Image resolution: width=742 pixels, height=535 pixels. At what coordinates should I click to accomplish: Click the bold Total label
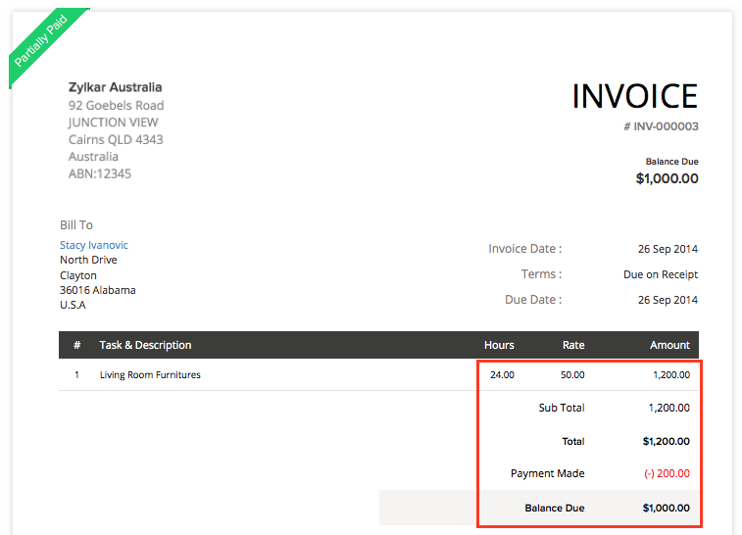pos(573,441)
